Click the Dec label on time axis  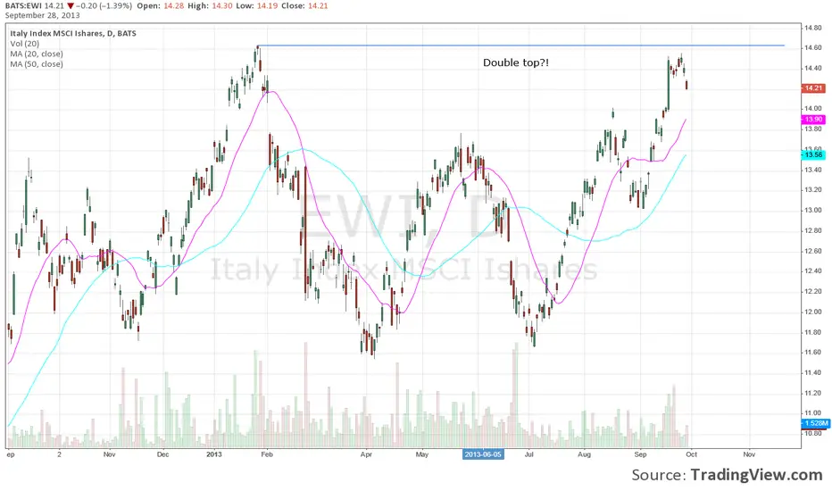[162, 454]
